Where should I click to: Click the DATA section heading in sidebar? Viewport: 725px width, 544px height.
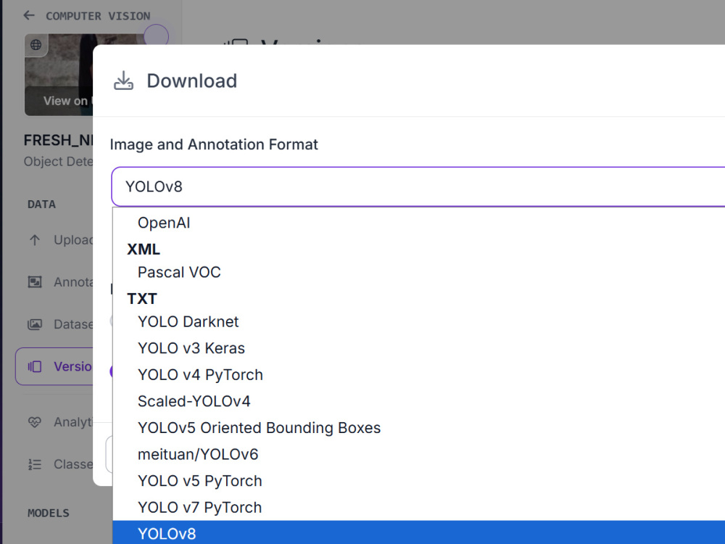[41, 204]
